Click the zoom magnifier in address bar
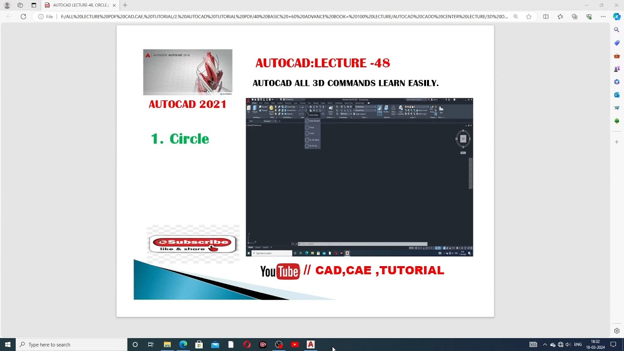Image resolution: width=624 pixels, height=351 pixels. 515,17
